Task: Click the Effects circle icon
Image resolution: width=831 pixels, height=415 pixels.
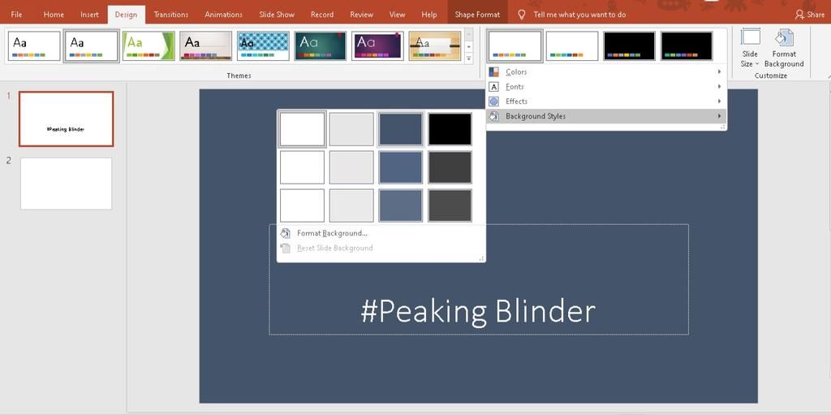Action: (494, 102)
